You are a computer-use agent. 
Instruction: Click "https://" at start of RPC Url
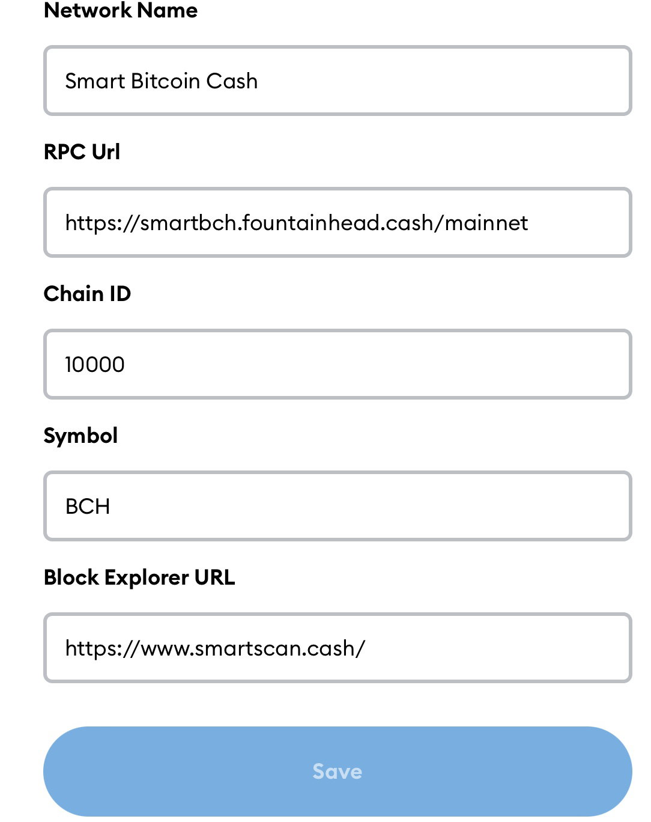(102, 223)
